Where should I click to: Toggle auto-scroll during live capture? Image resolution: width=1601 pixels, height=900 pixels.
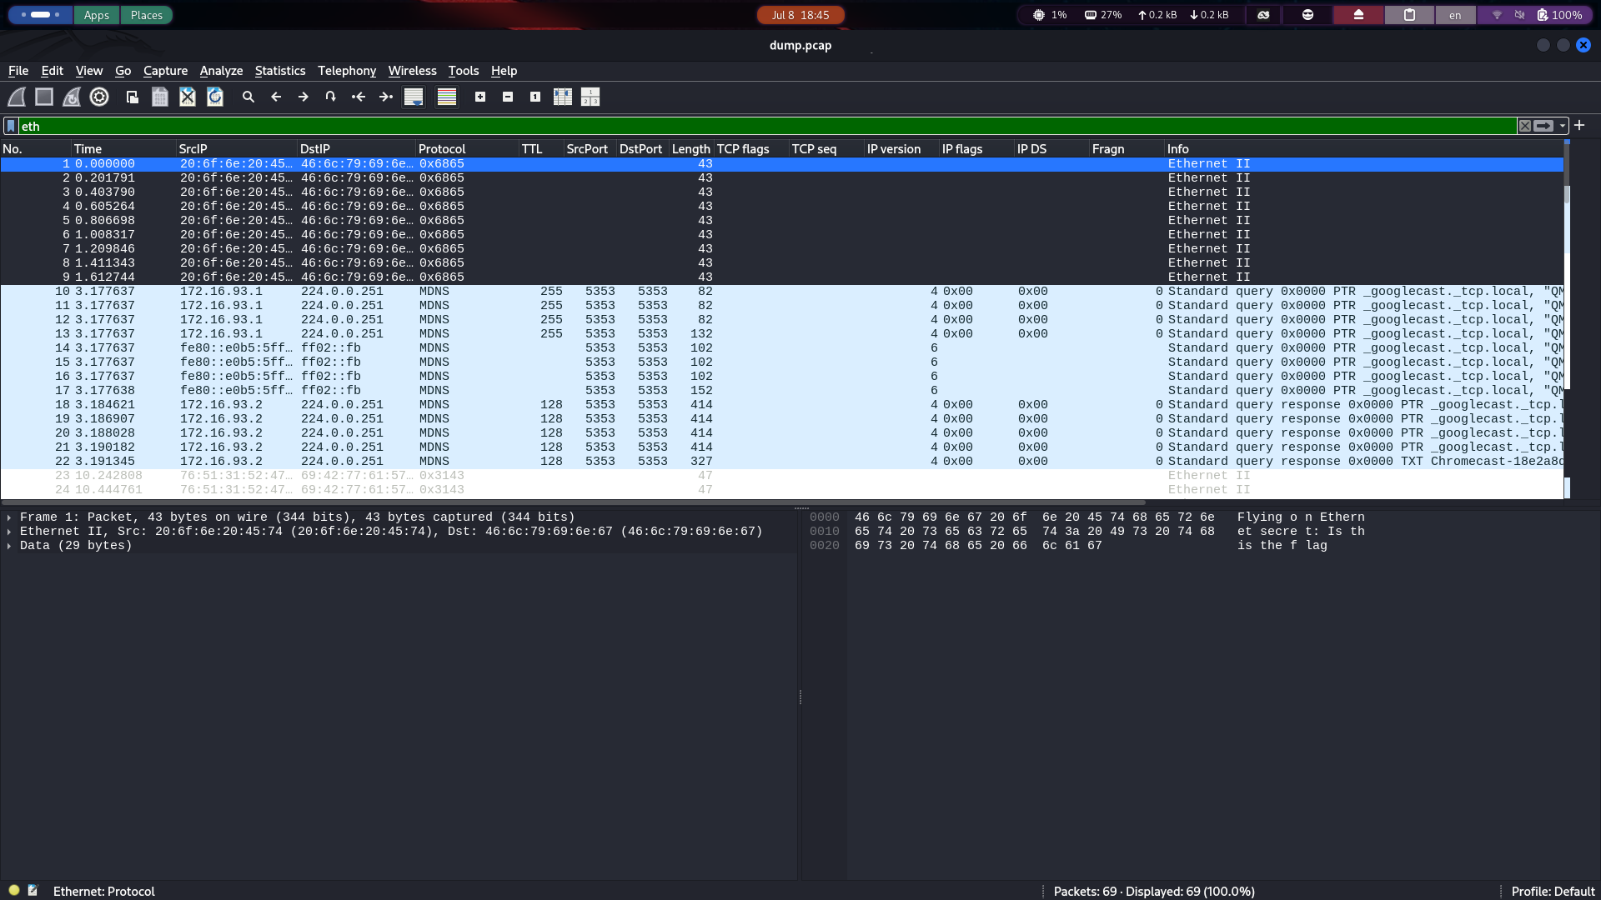click(414, 97)
